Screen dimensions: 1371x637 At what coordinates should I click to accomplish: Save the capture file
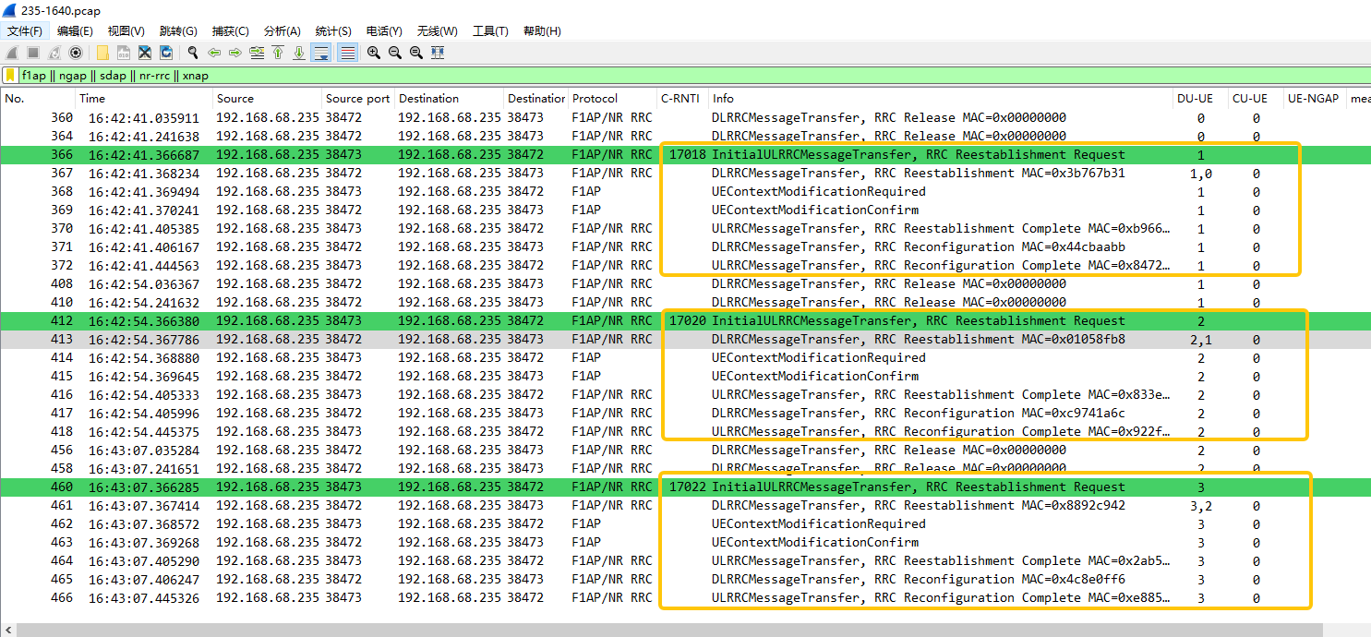click(124, 53)
